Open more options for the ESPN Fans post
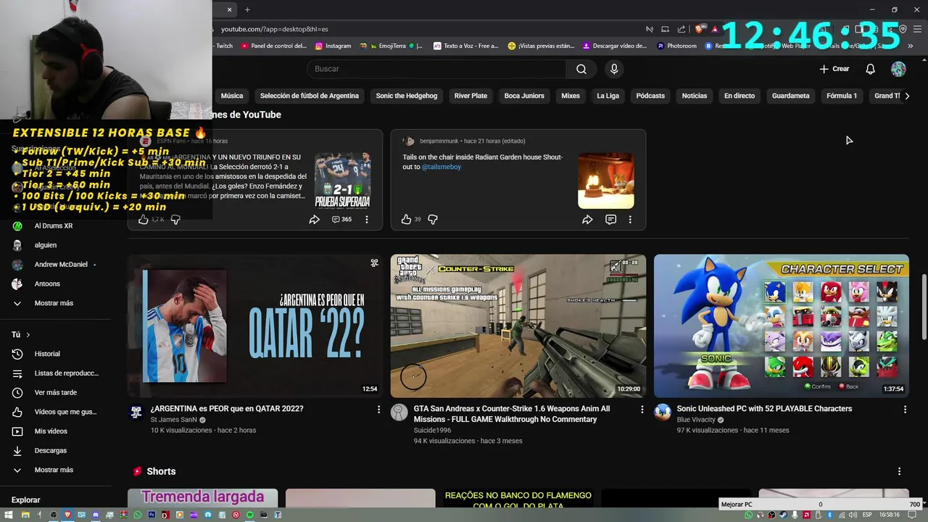The image size is (928, 522). point(367,219)
